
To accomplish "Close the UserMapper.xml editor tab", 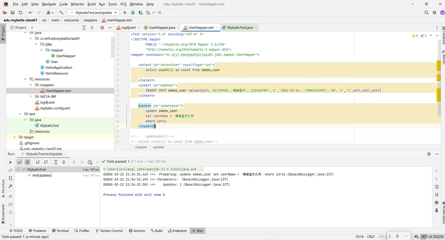I will coord(217,28).
